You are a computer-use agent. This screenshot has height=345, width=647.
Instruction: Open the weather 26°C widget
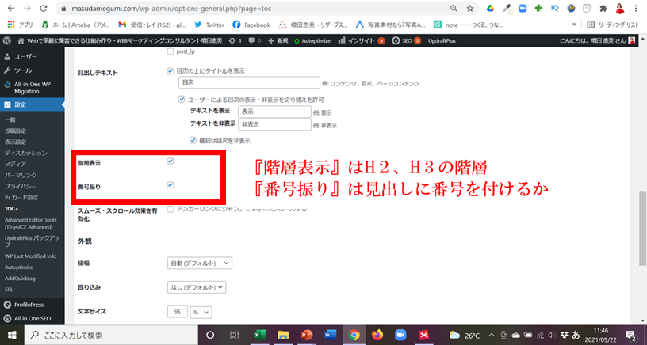pyautogui.click(x=464, y=336)
